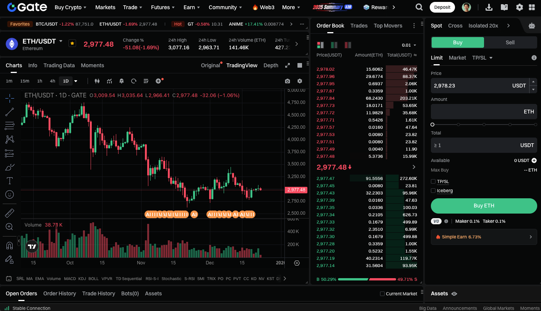
Task: Open the candlestick chart type icon
Action: pos(97,81)
